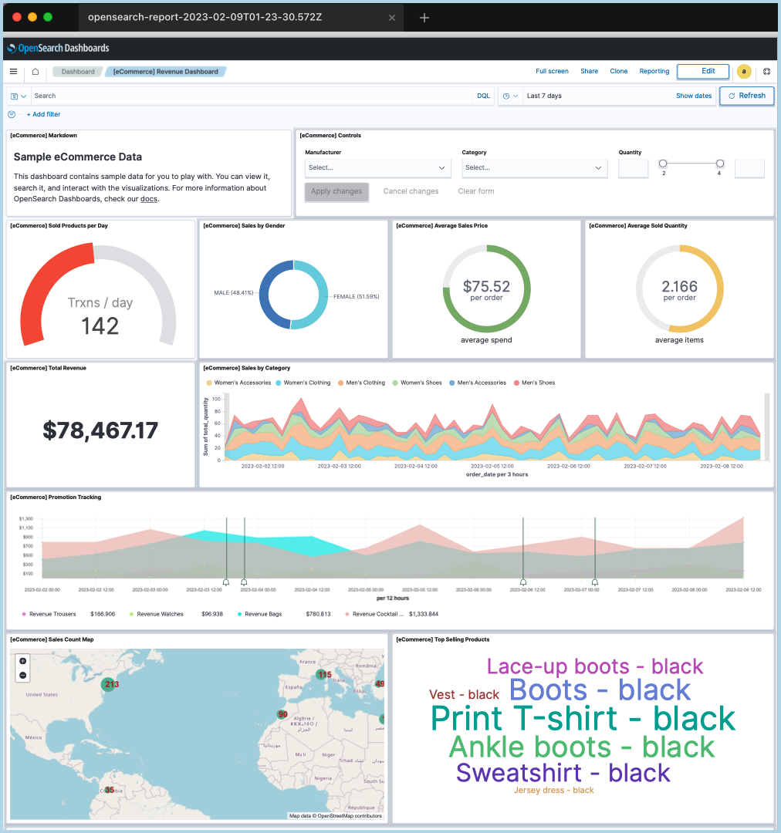
Task: Open the user avatar 'a' menu
Action: pyautogui.click(x=744, y=72)
